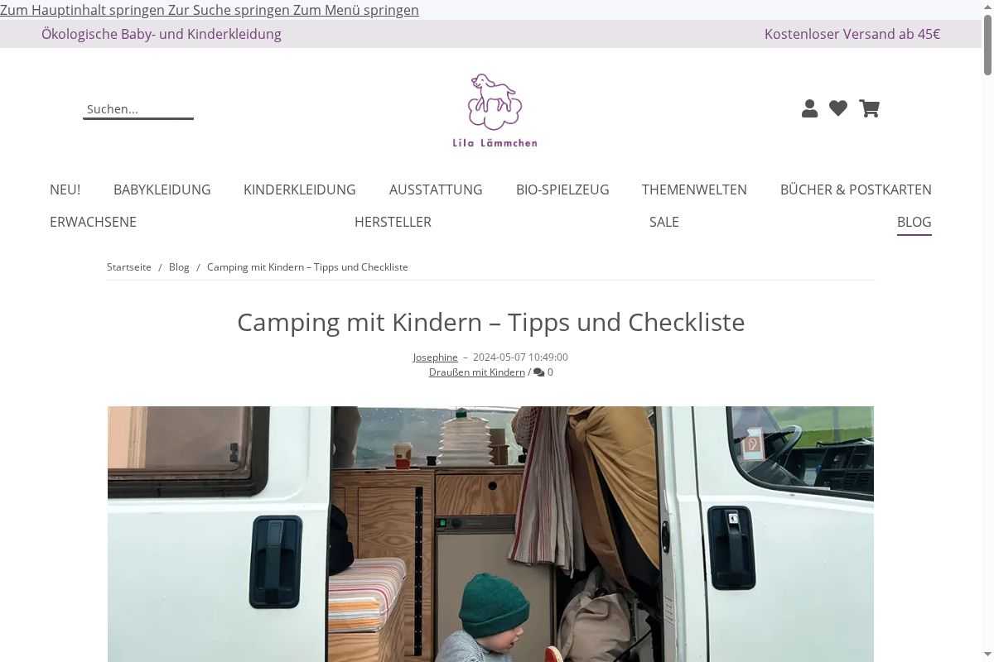
Task: Click the Lila Lämmchen logo
Action: [x=495, y=111]
